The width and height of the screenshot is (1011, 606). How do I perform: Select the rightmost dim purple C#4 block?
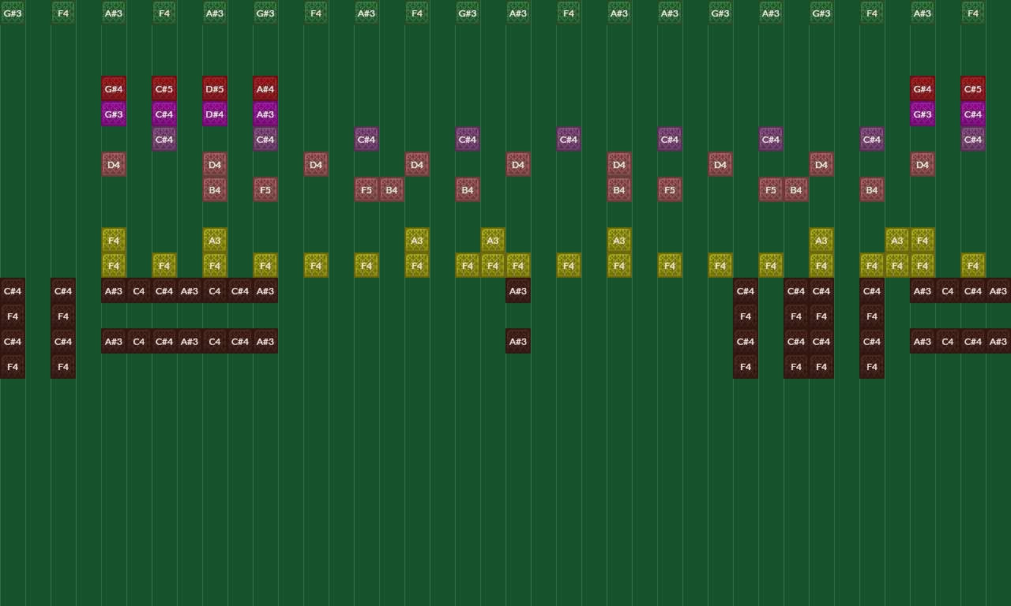point(973,139)
